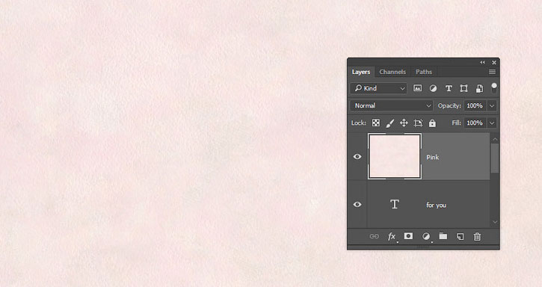Image resolution: width=542 pixels, height=287 pixels.
Task: Open the Normal blend mode dropdown
Action: click(x=392, y=105)
